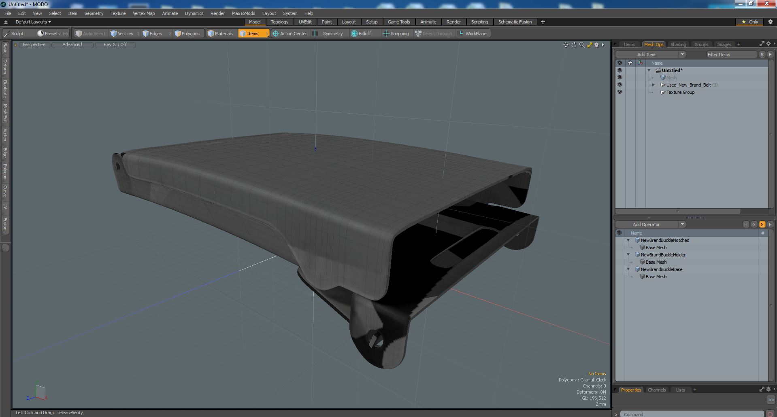Add a new layout tab with plus icon
Image resolution: width=777 pixels, height=417 pixels.
coord(543,22)
